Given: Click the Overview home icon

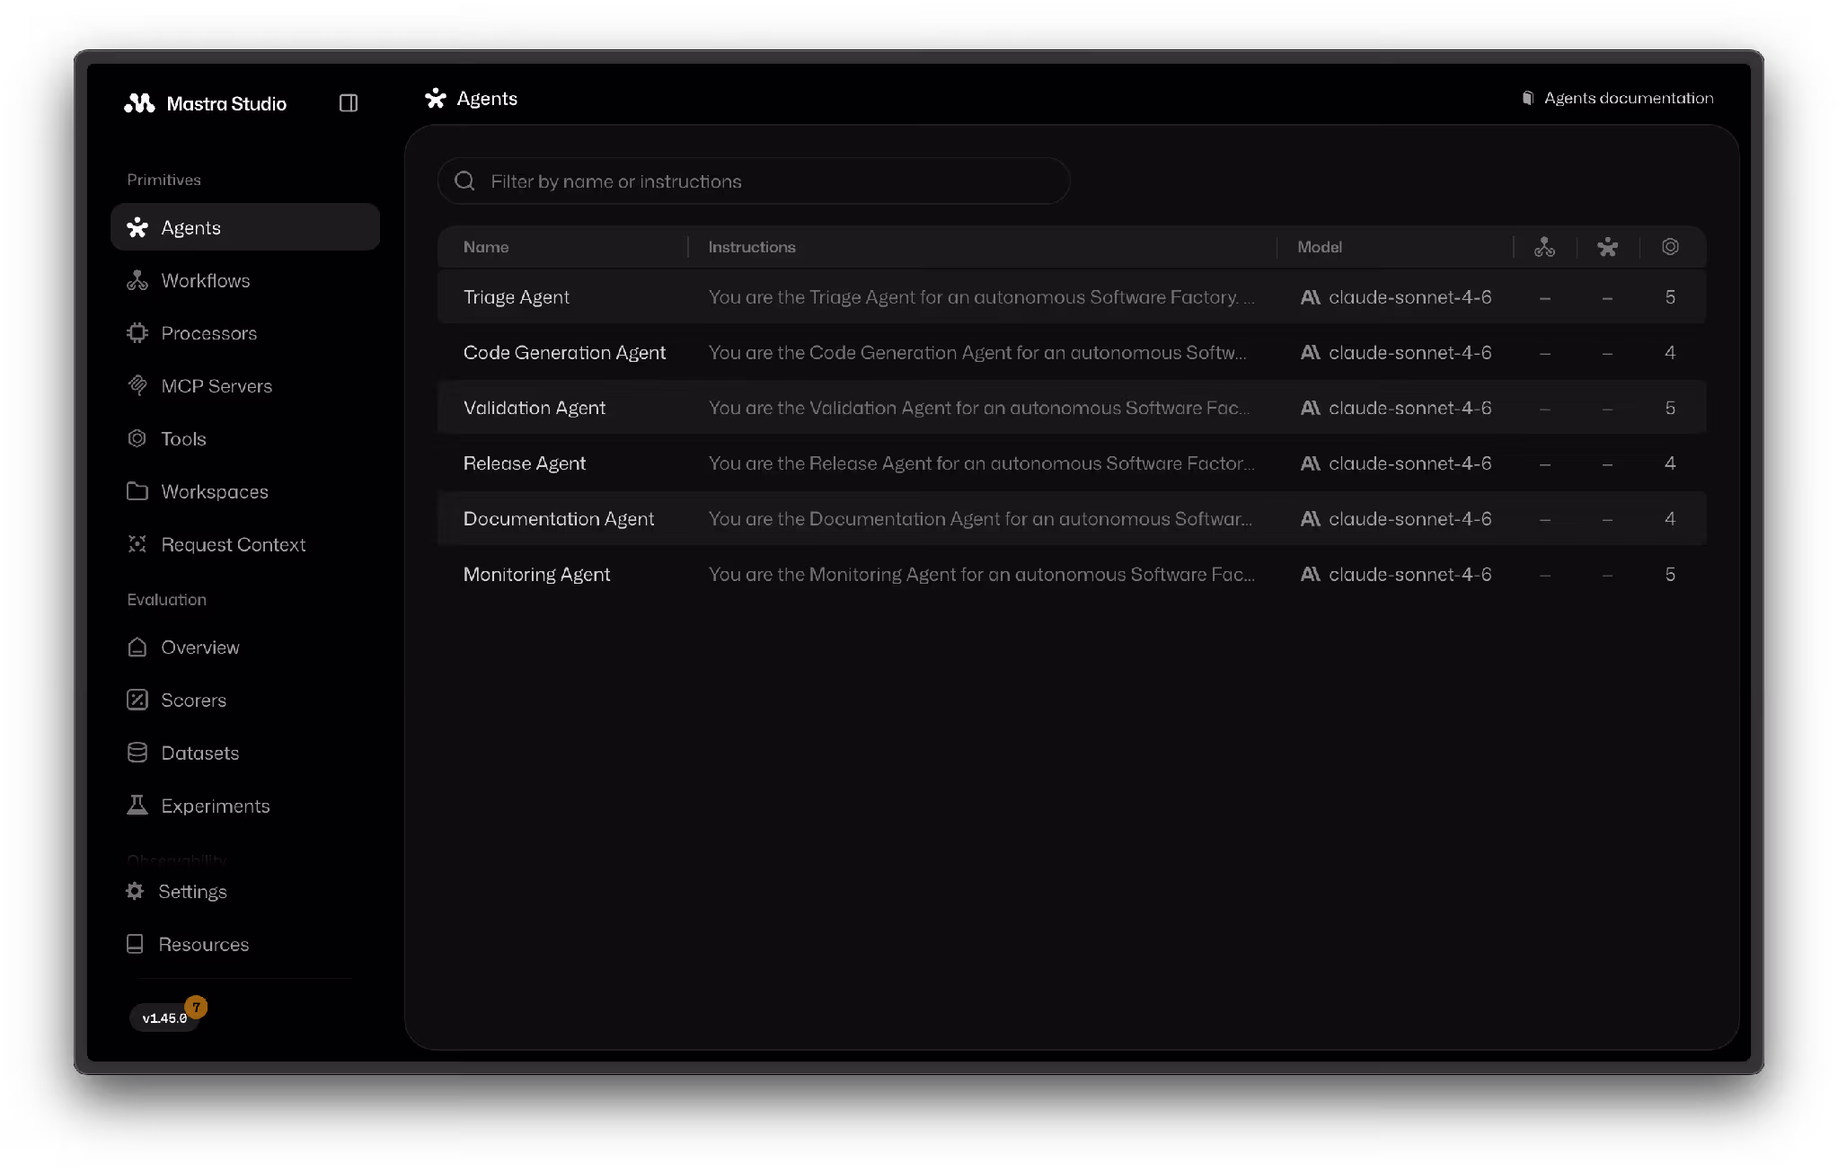Looking at the screenshot, I should pyautogui.click(x=137, y=648).
